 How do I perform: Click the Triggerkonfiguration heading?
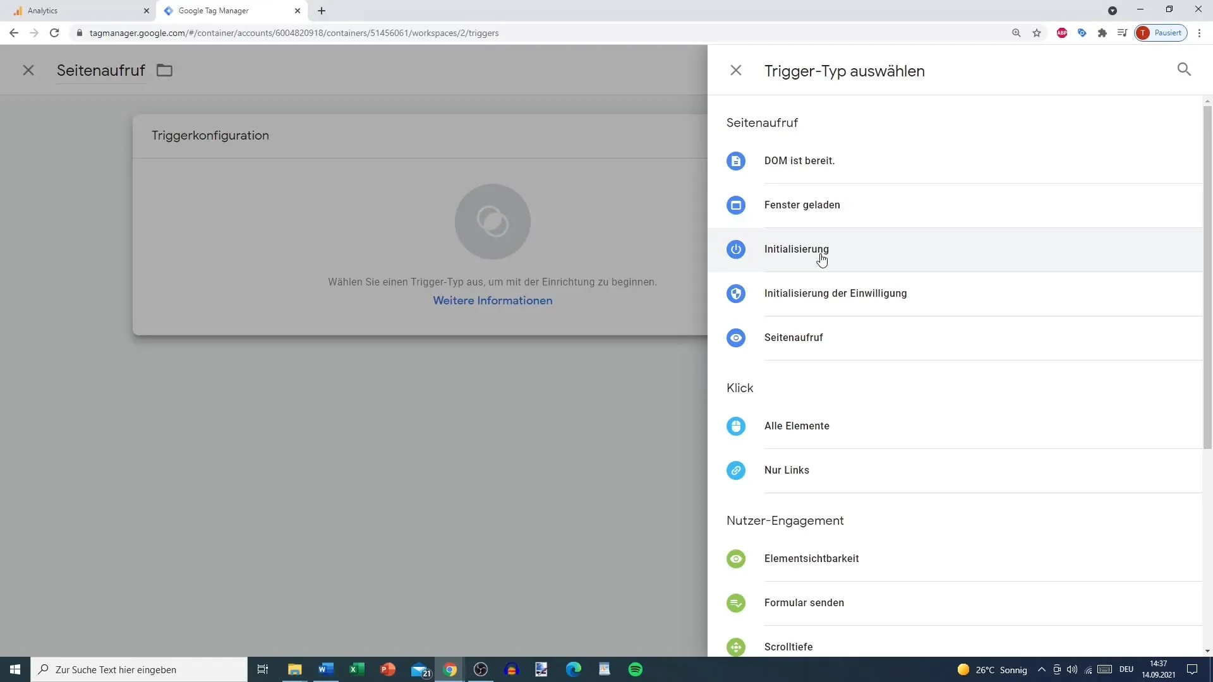(x=210, y=135)
